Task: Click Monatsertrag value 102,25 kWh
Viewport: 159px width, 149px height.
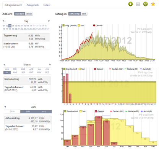Action: pyautogui.click(x=36, y=79)
